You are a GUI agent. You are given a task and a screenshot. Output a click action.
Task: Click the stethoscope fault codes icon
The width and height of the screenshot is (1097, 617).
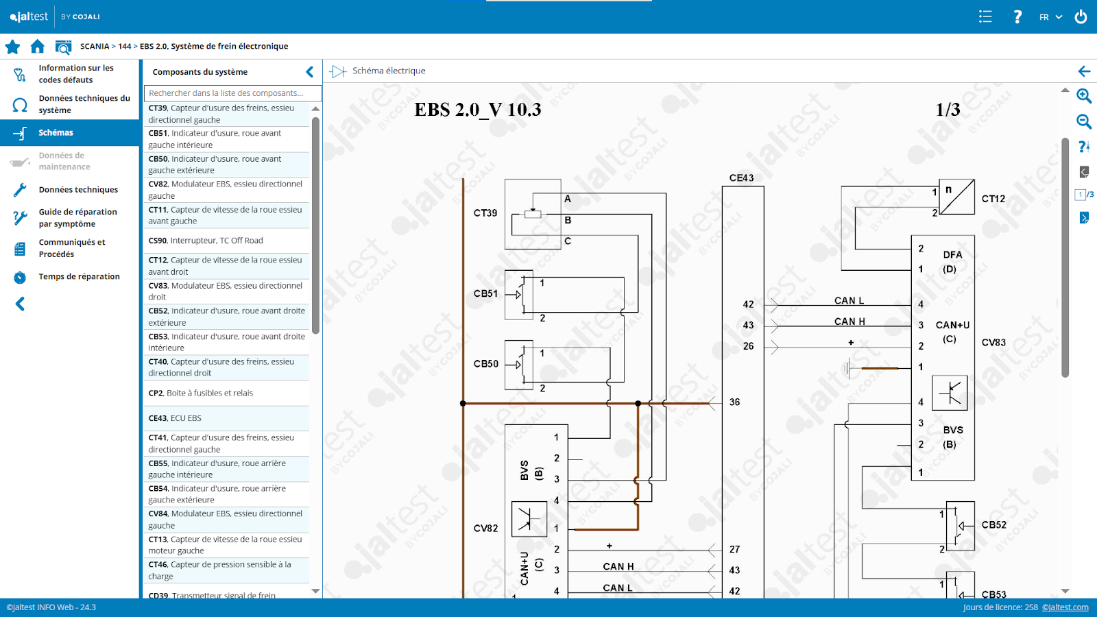(20, 74)
